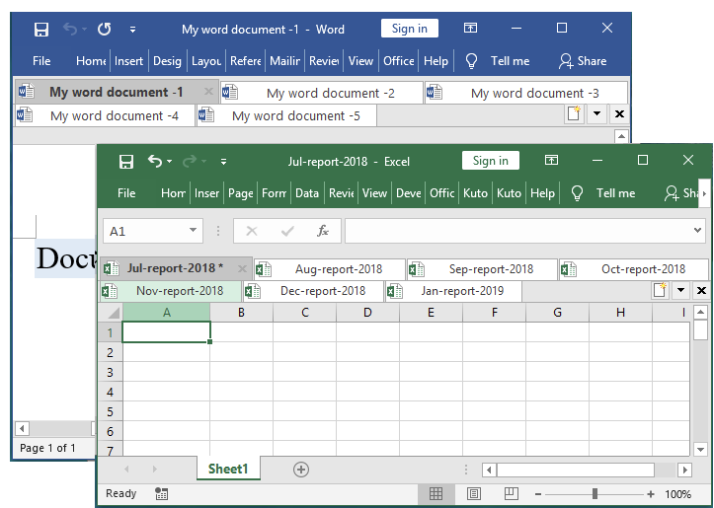The height and width of the screenshot is (508, 714).
Task: Toggle Word ribbon display options icon
Action: pyautogui.click(x=470, y=29)
